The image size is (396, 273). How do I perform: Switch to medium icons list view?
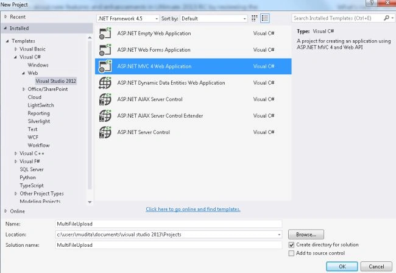[265, 18]
